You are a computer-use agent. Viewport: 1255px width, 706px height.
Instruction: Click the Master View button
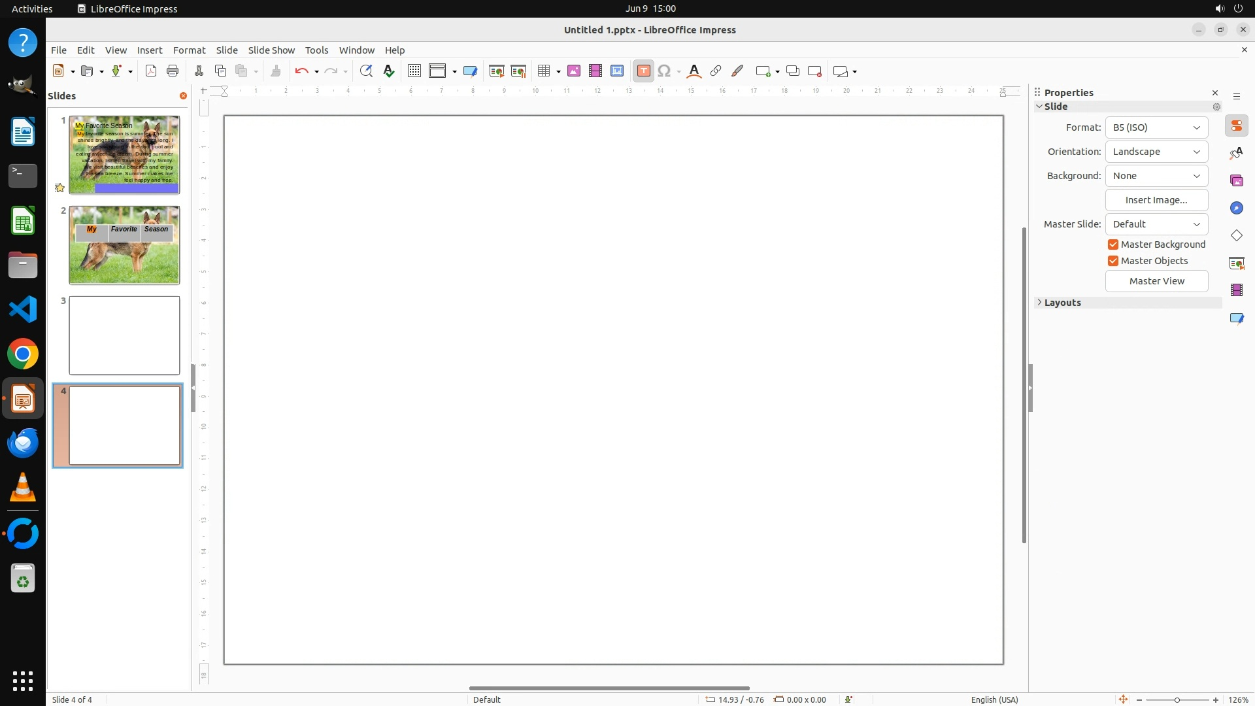click(1156, 281)
